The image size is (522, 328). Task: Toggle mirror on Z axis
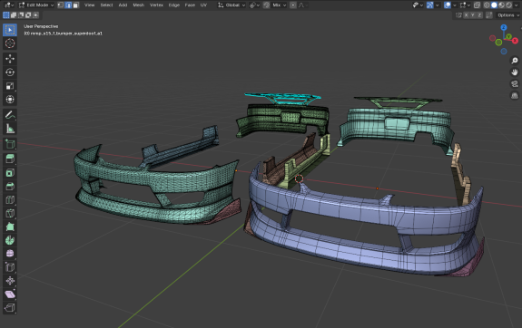pos(479,15)
